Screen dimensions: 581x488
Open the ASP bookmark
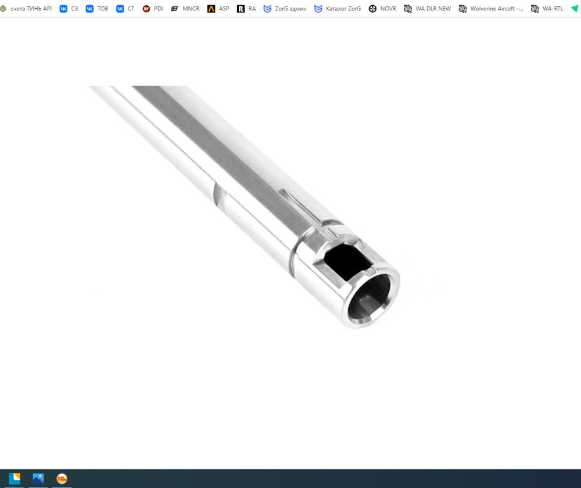click(x=218, y=9)
